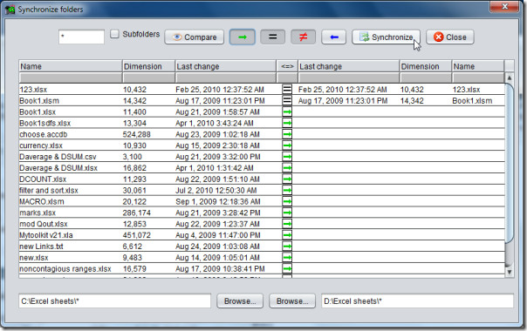
Task: Select the marks.xlsx file name
Action: [38, 213]
